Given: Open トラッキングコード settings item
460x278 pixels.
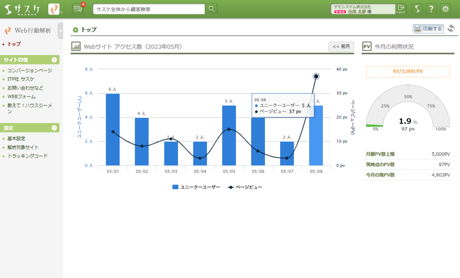Looking at the screenshot, I should [x=28, y=156].
